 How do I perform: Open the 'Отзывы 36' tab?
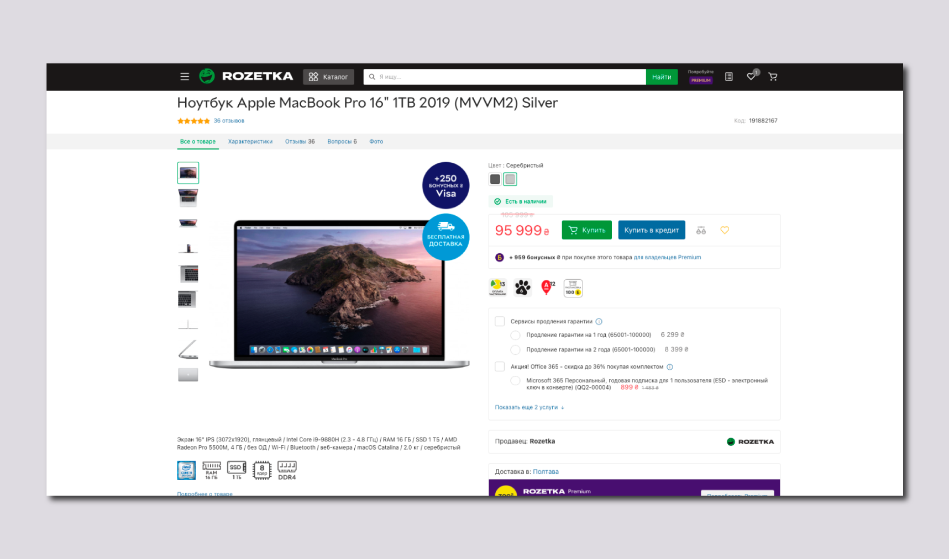point(300,142)
